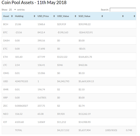Click ETC price 17.698
140x136 pixels.
[x=41, y=49]
